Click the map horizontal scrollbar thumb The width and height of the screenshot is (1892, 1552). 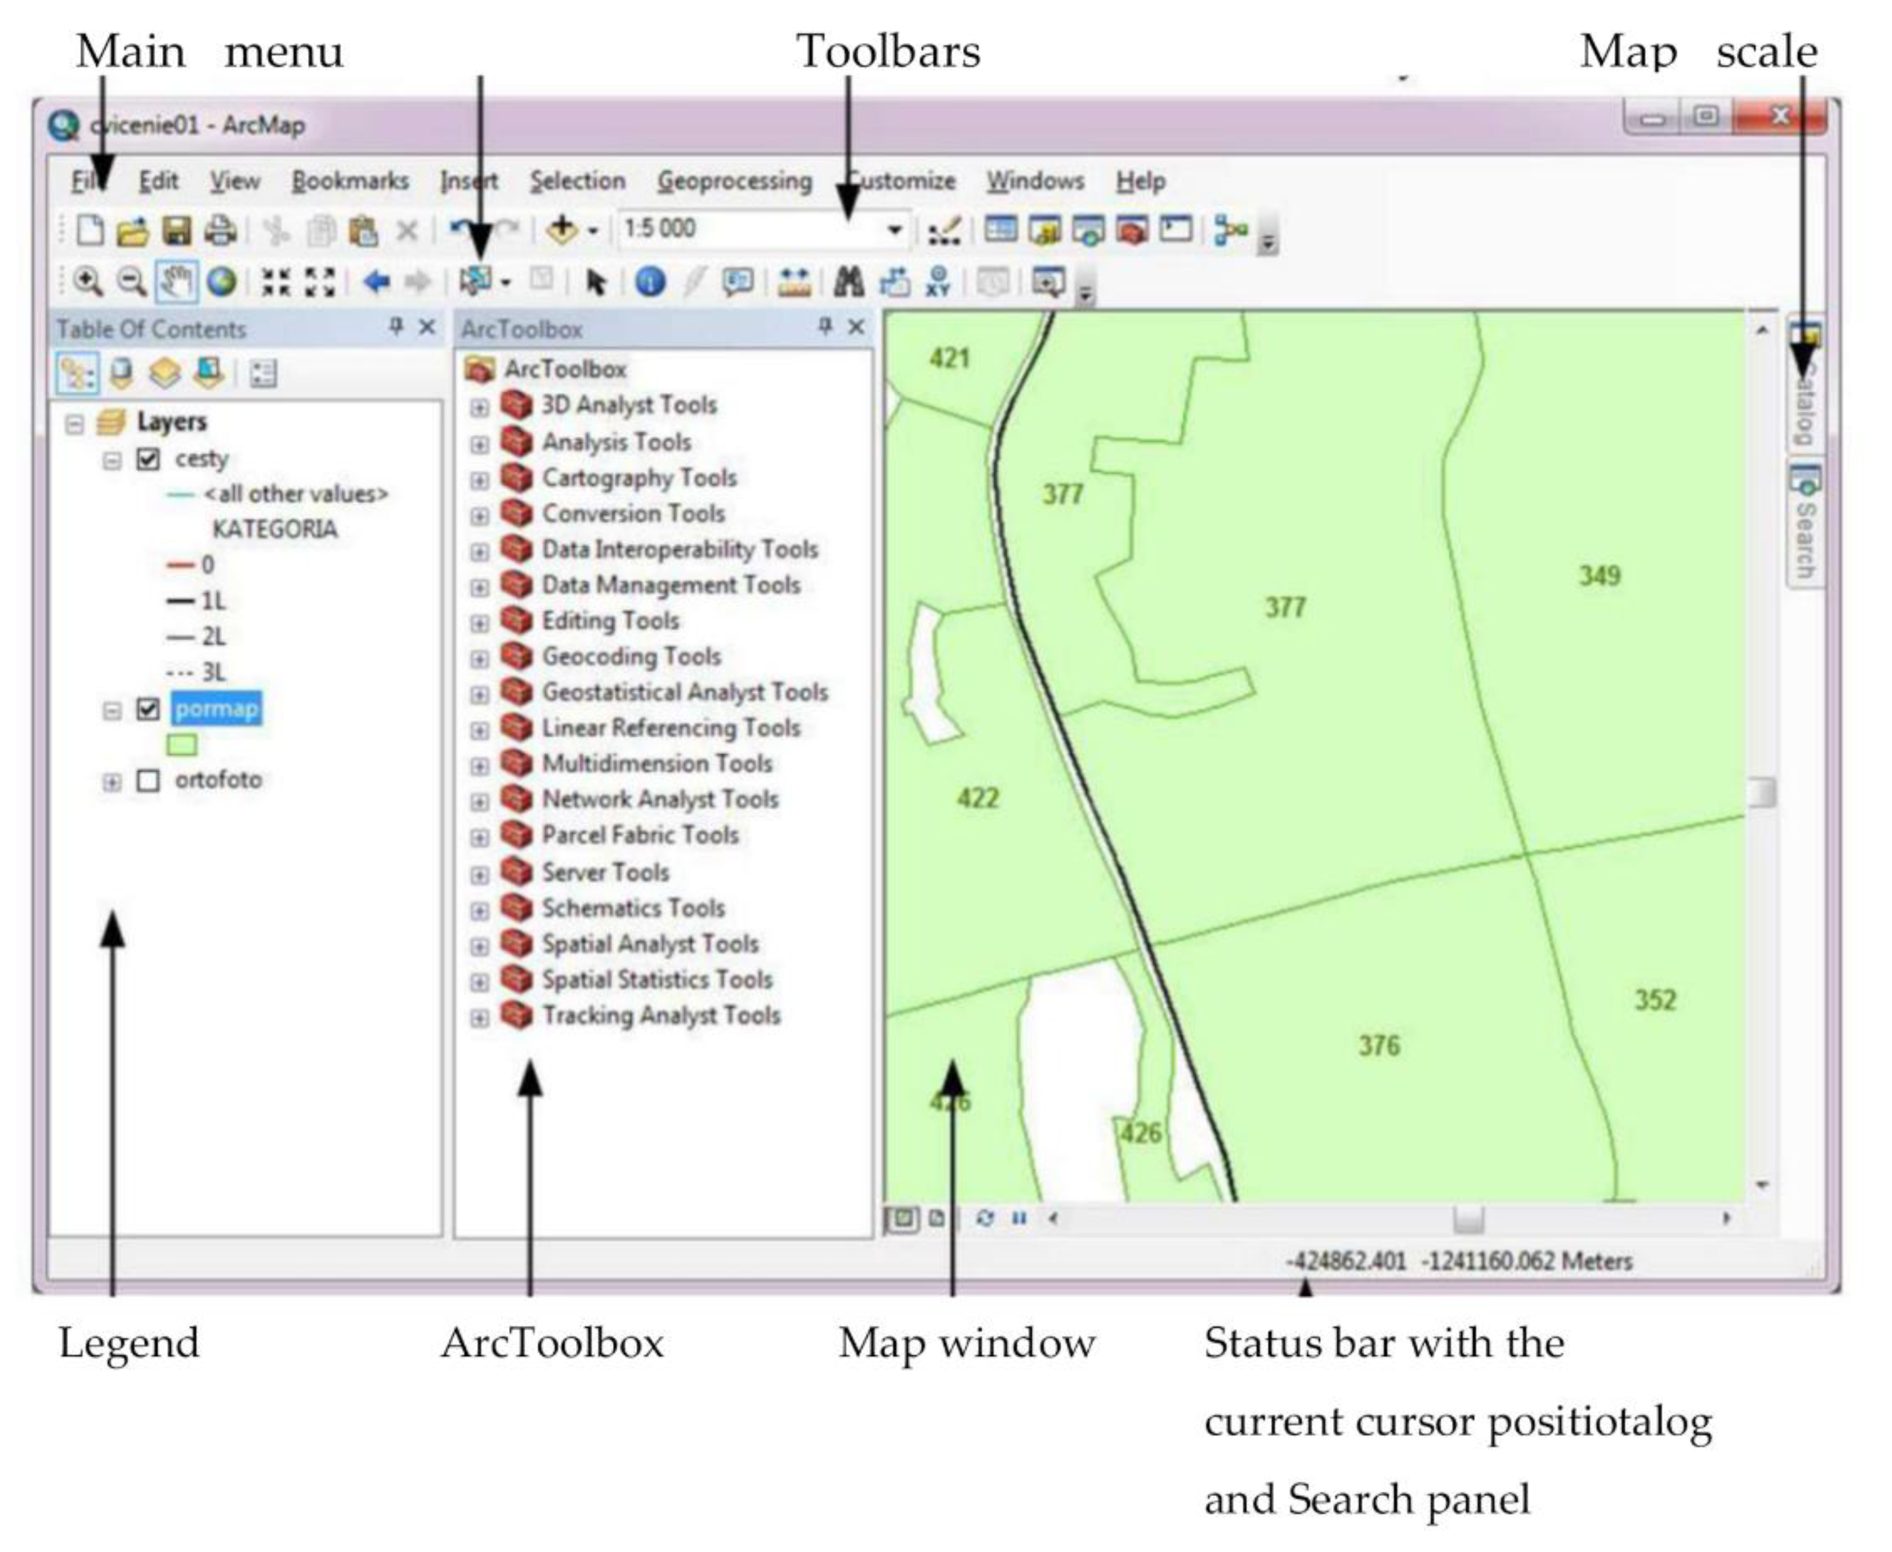point(1468,1219)
